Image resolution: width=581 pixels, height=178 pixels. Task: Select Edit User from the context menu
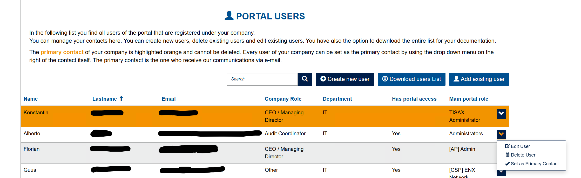tap(520, 146)
